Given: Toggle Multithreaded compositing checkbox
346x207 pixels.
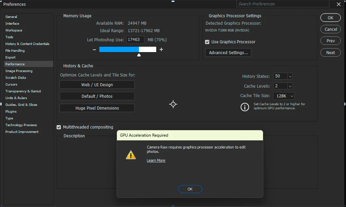Looking at the screenshot, I should 59,127.
